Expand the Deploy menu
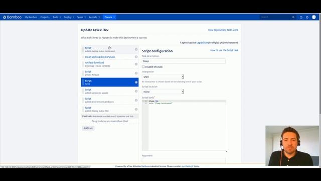 [x=69, y=17]
